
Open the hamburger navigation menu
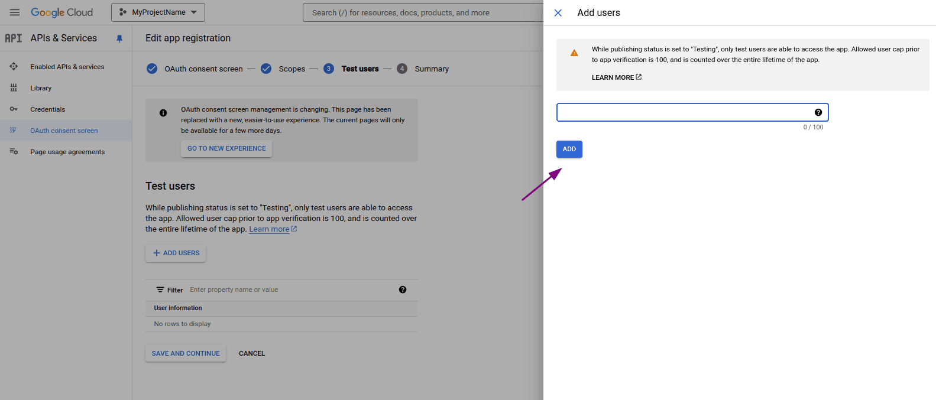(15, 12)
